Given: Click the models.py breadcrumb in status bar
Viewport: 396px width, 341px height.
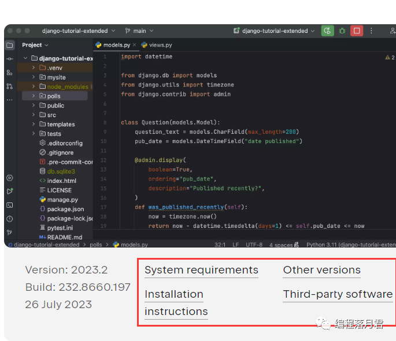Looking at the screenshot, I should pyautogui.click(x=130, y=245).
